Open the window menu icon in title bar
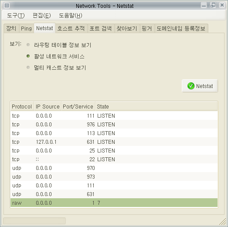228x227 pixels. (7, 6)
